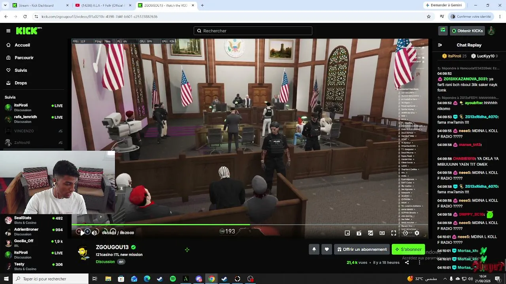Go back in browser history
The height and width of the screenshot is (284, 506).
6,17
